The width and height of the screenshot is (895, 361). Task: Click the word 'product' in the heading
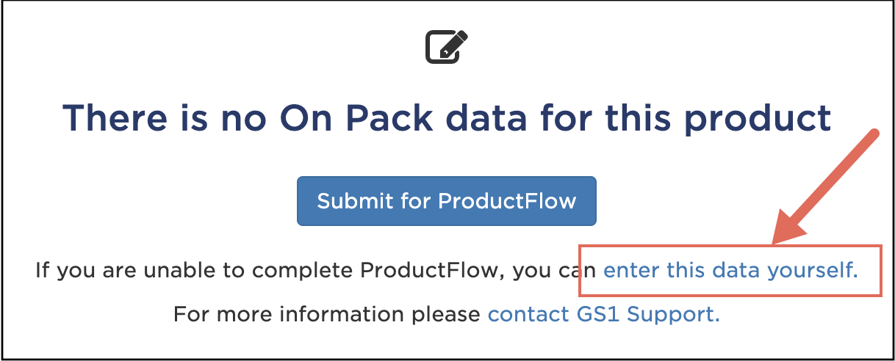[x=757, y=119]
